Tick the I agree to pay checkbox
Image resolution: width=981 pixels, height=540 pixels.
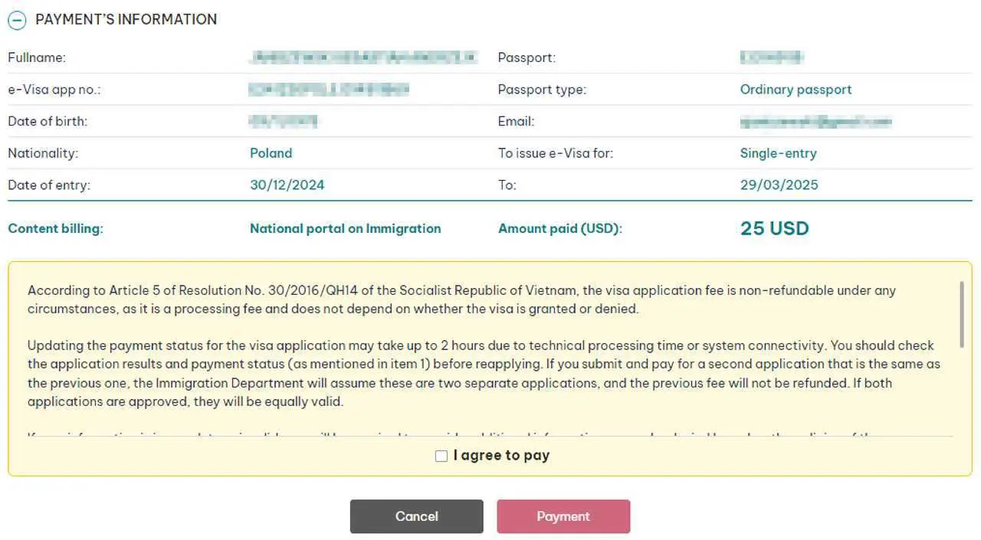point(441,456)
